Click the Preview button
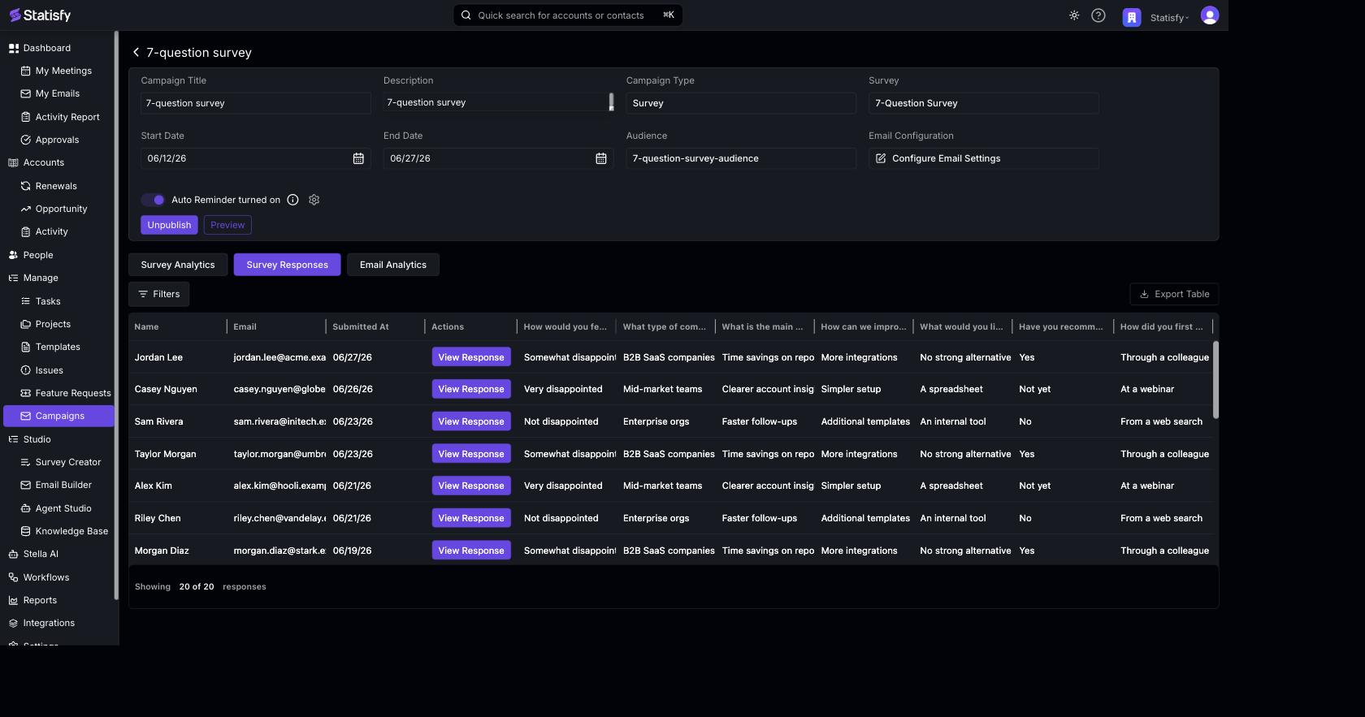 tap(227, 225)
